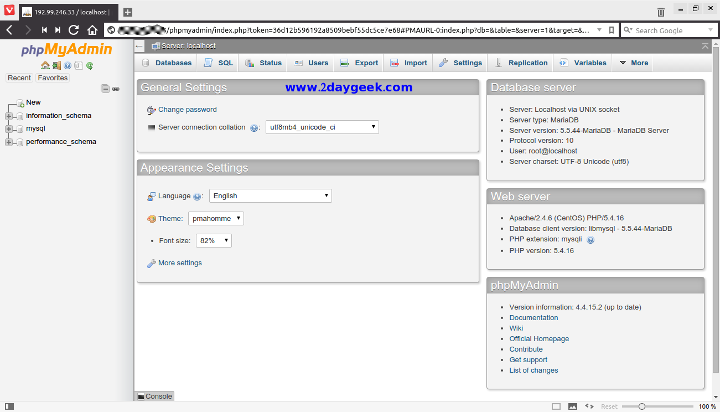
Task: Go to the Users tab
Action: point(311,63)
